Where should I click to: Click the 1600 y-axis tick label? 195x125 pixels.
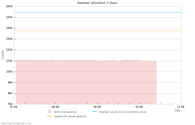click(x=9, y=6)
